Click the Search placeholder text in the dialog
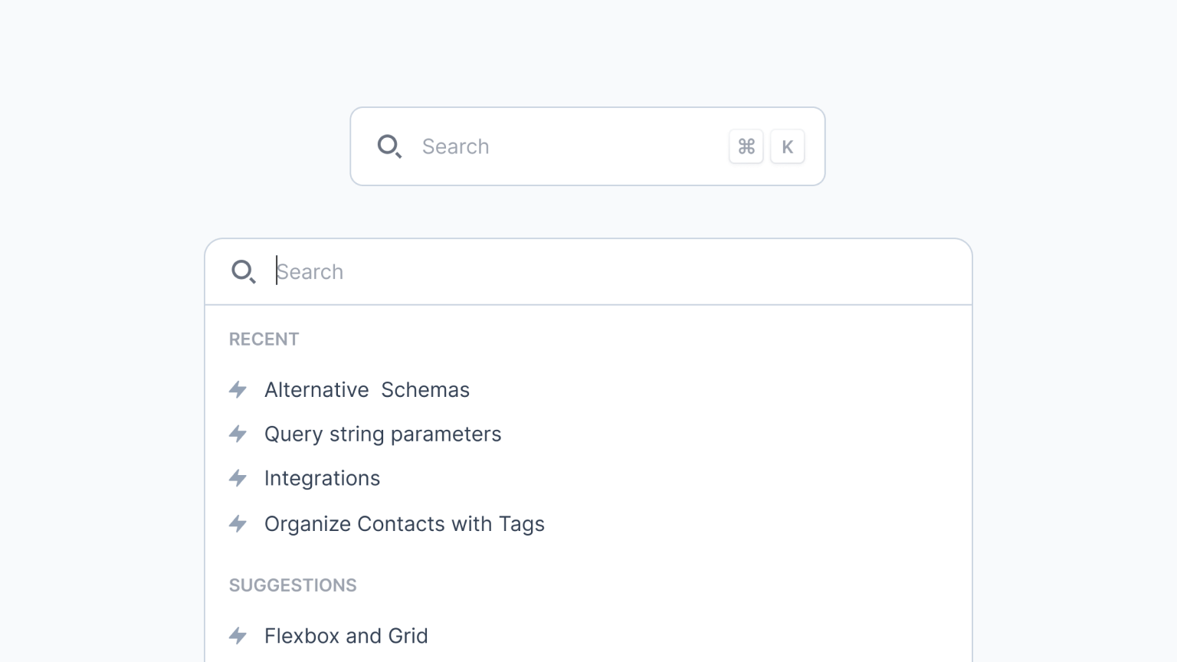 click(310, 271)
